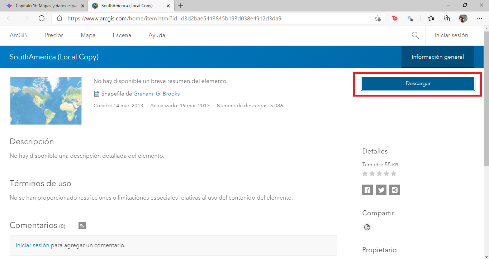This screenshot has width=489, height=259.
Task: Click Iniciar sesión link in comments box
Action: [32, 245]
